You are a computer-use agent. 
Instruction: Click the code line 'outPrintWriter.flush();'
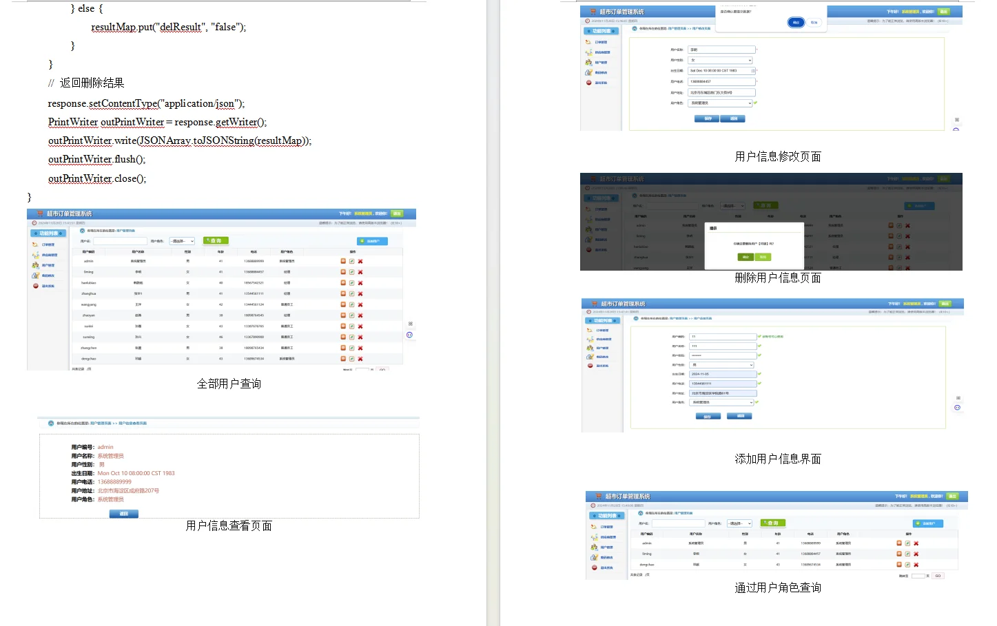[x=97, y=160]
